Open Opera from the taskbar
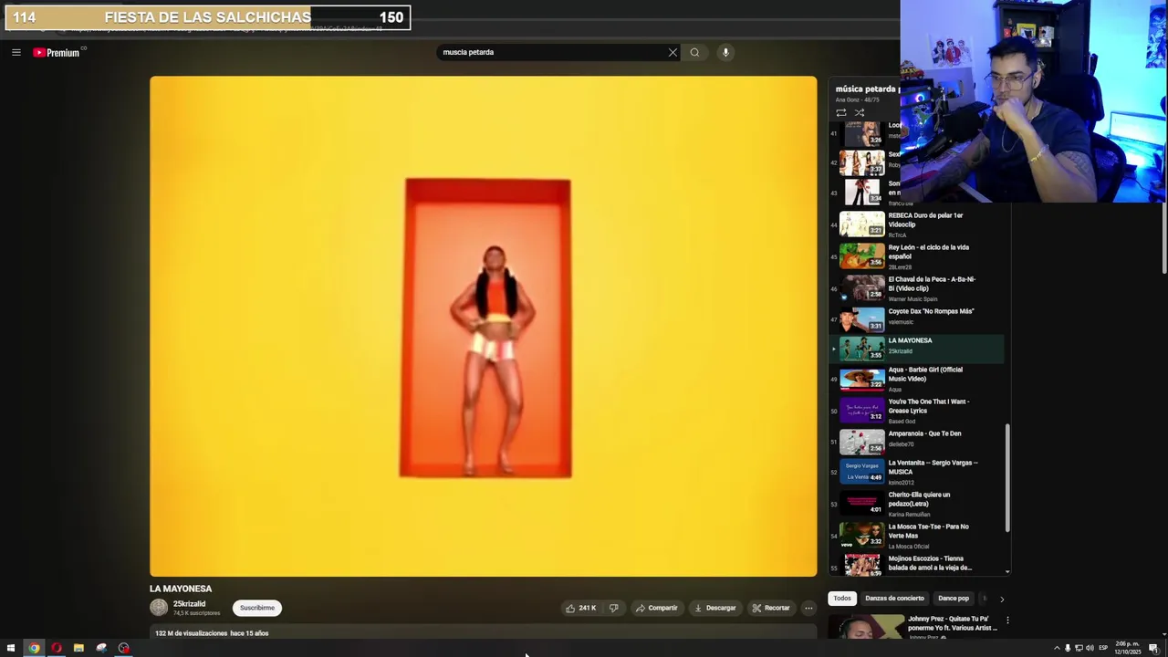This screenshot has width=1168, height=657. pos(57,648)
